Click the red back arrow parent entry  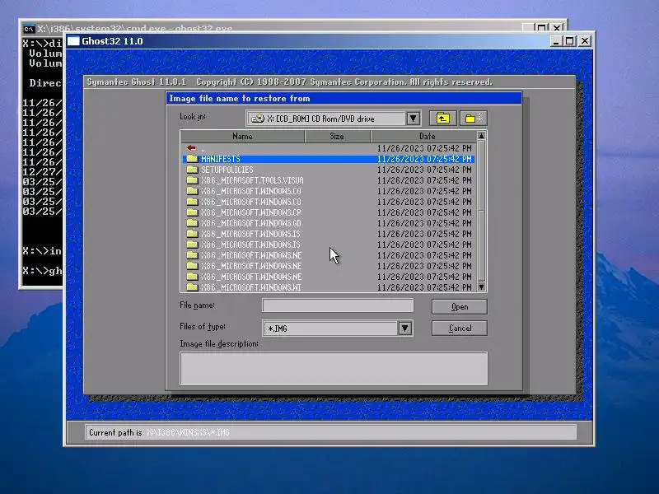coord(191,148)
